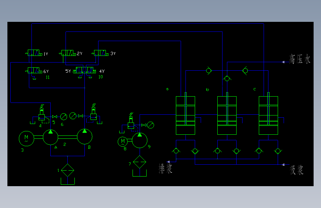The image size is (321, 208).
Task: Select the drain tank symbol under valve 6Y
Action: click(x=34, y=78)
